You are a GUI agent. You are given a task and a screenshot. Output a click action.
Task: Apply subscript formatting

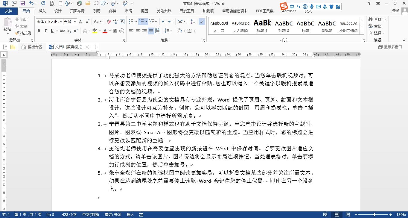[69, 31]
